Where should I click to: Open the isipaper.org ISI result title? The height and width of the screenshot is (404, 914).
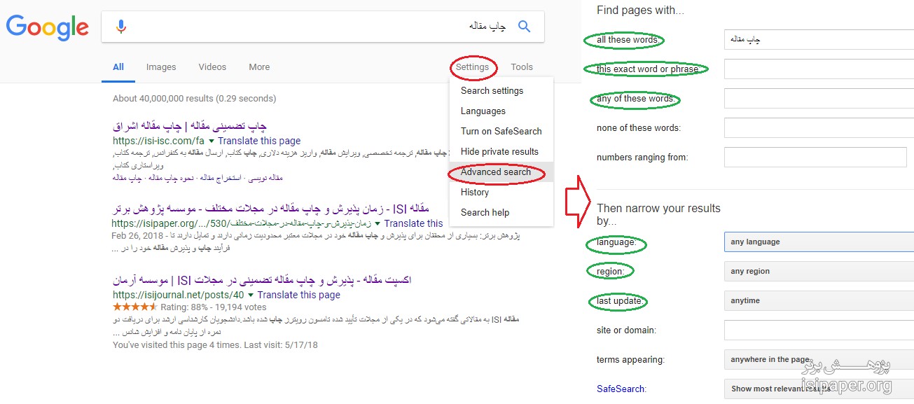tap(270, 209)
